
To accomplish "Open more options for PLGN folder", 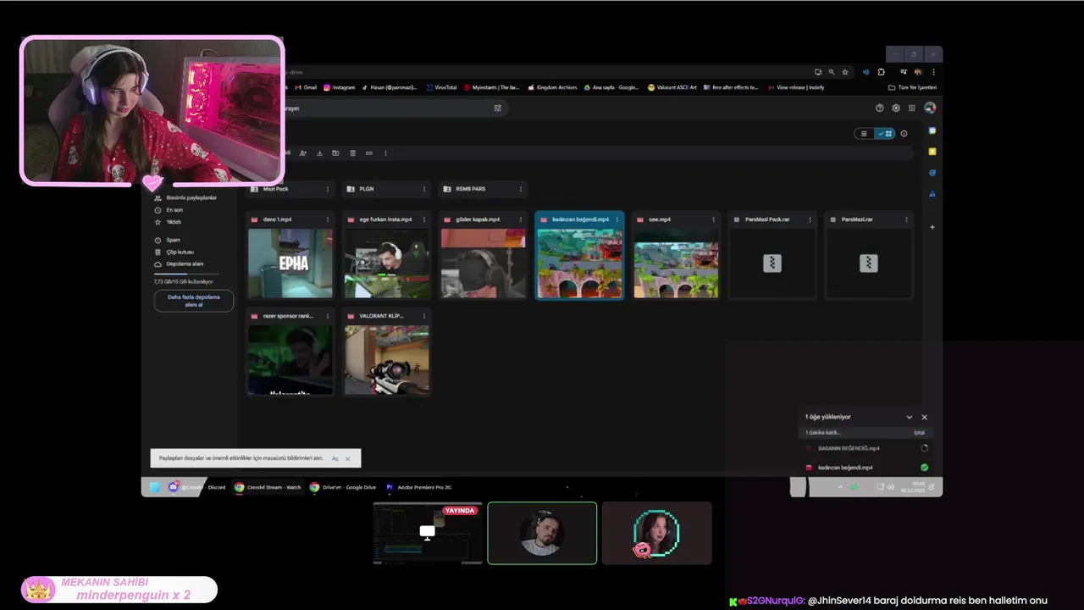I will click(423, 189).
